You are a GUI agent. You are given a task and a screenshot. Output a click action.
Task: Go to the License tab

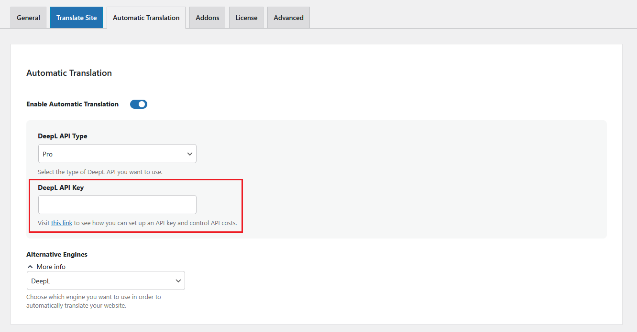(x=246, y=18)
